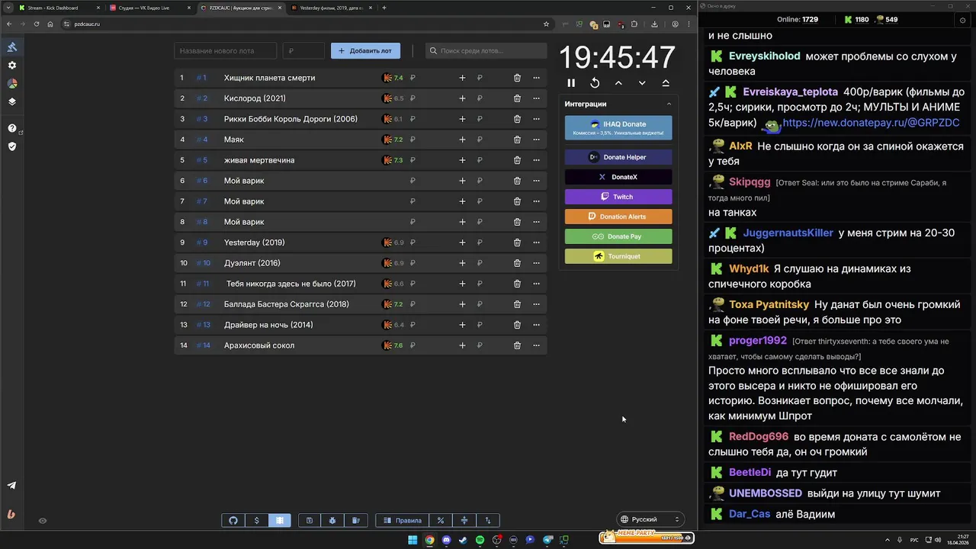The height and width of the screenshot is (549, 976).
Task: Open the colored wheel icon in left sidebar
Action: coord(12,83)
